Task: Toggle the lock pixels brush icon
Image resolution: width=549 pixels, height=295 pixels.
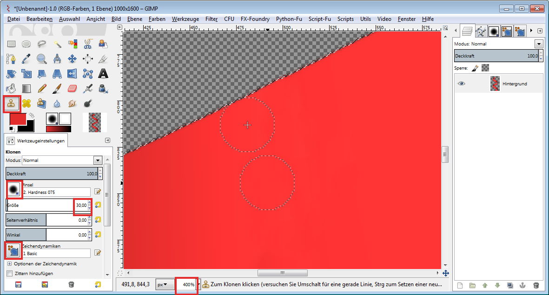Action: [x=475, y=68]
